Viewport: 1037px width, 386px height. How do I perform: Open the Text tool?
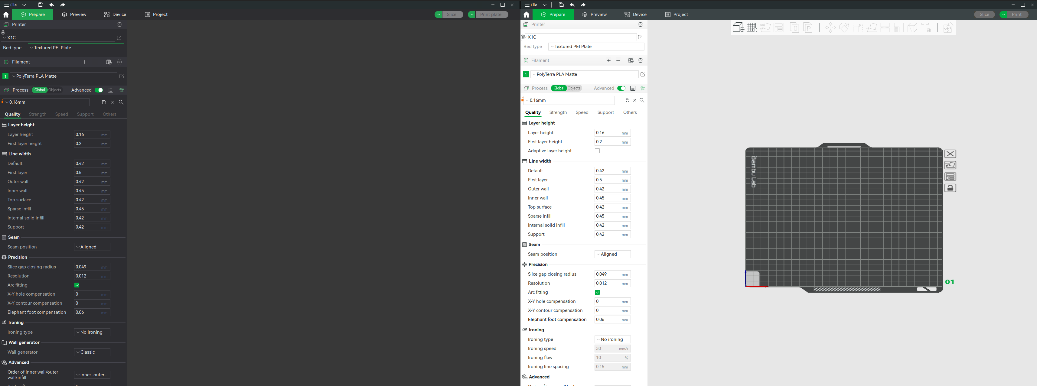pos(927,28)
